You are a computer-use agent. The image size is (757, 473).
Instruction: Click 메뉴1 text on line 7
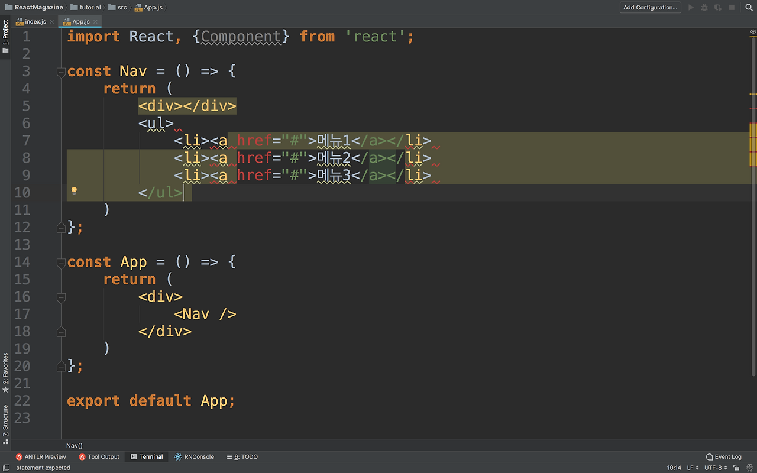(334, 141)
